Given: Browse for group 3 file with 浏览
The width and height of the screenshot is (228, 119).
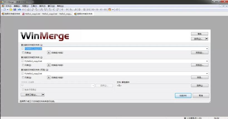Looking at the screenshot, I should point(200,78).
